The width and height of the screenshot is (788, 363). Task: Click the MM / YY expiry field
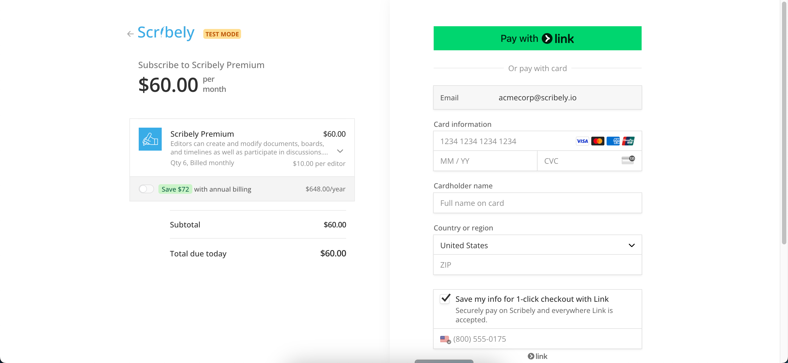485,161
